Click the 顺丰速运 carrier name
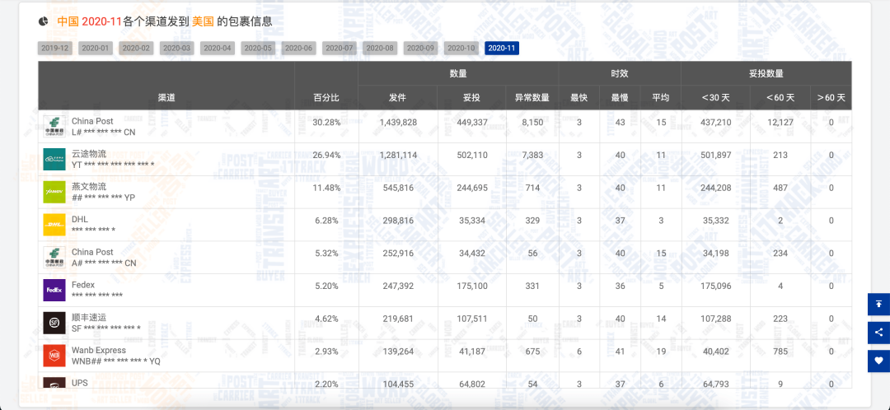 89,318
